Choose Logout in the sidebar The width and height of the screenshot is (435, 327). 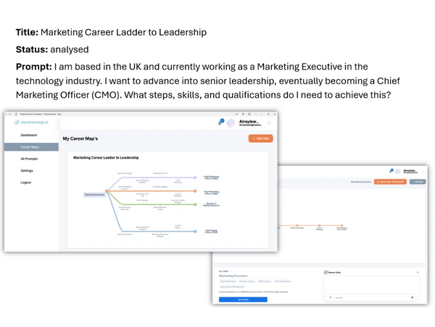coord(26,183)
